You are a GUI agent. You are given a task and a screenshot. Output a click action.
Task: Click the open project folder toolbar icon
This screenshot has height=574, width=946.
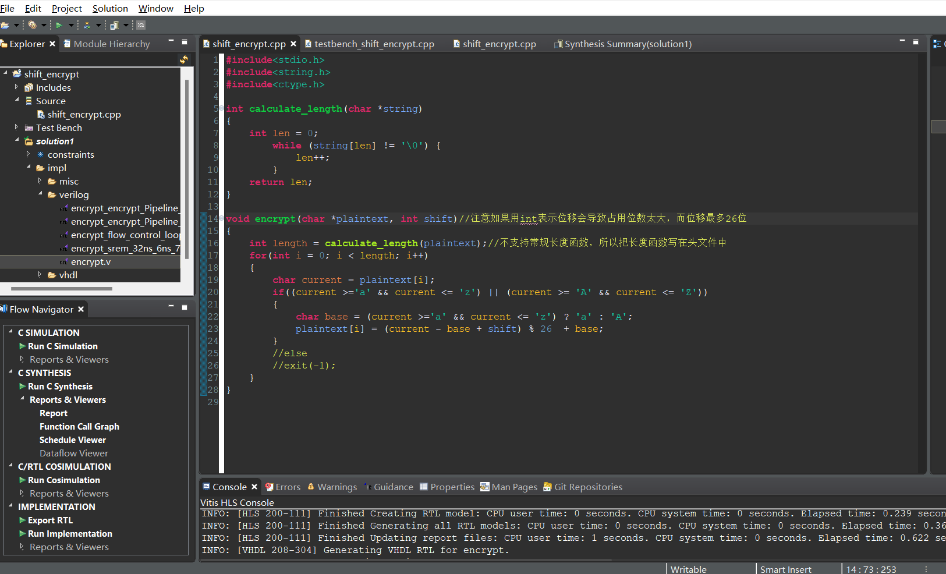(x=5, y=25)
